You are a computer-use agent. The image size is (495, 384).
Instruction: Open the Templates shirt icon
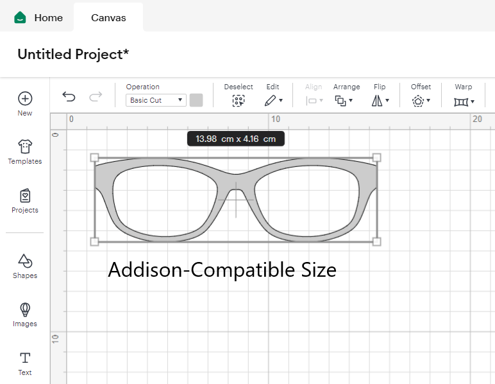(25, 147)
